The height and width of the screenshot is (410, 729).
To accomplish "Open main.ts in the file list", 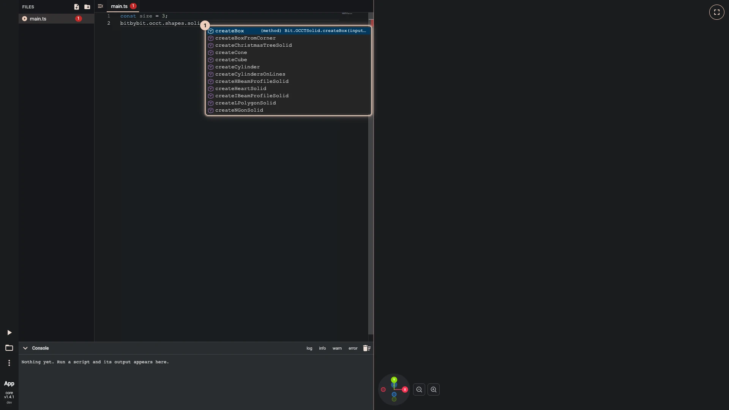I will [x=56, y=19].
